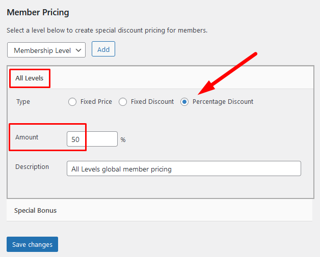Click the "Description" field label
This screenshot has width=320, height=257.
pyautogui.click(x=32, y=167)
